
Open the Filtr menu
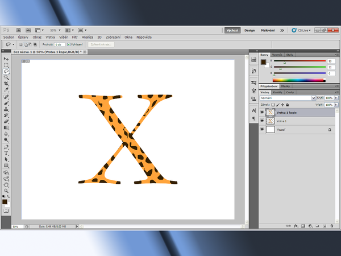(x=74, y=36)
